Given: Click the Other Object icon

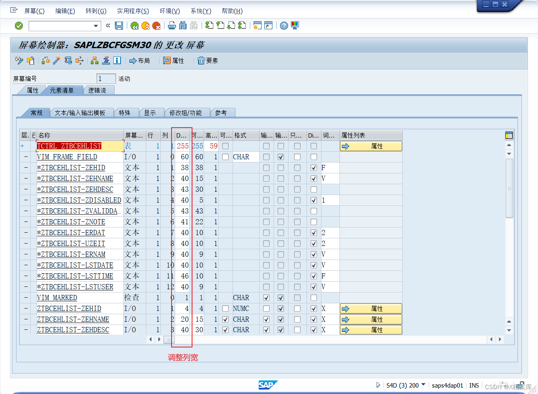Looking at the screenshot, I should [x=31, y=61].
